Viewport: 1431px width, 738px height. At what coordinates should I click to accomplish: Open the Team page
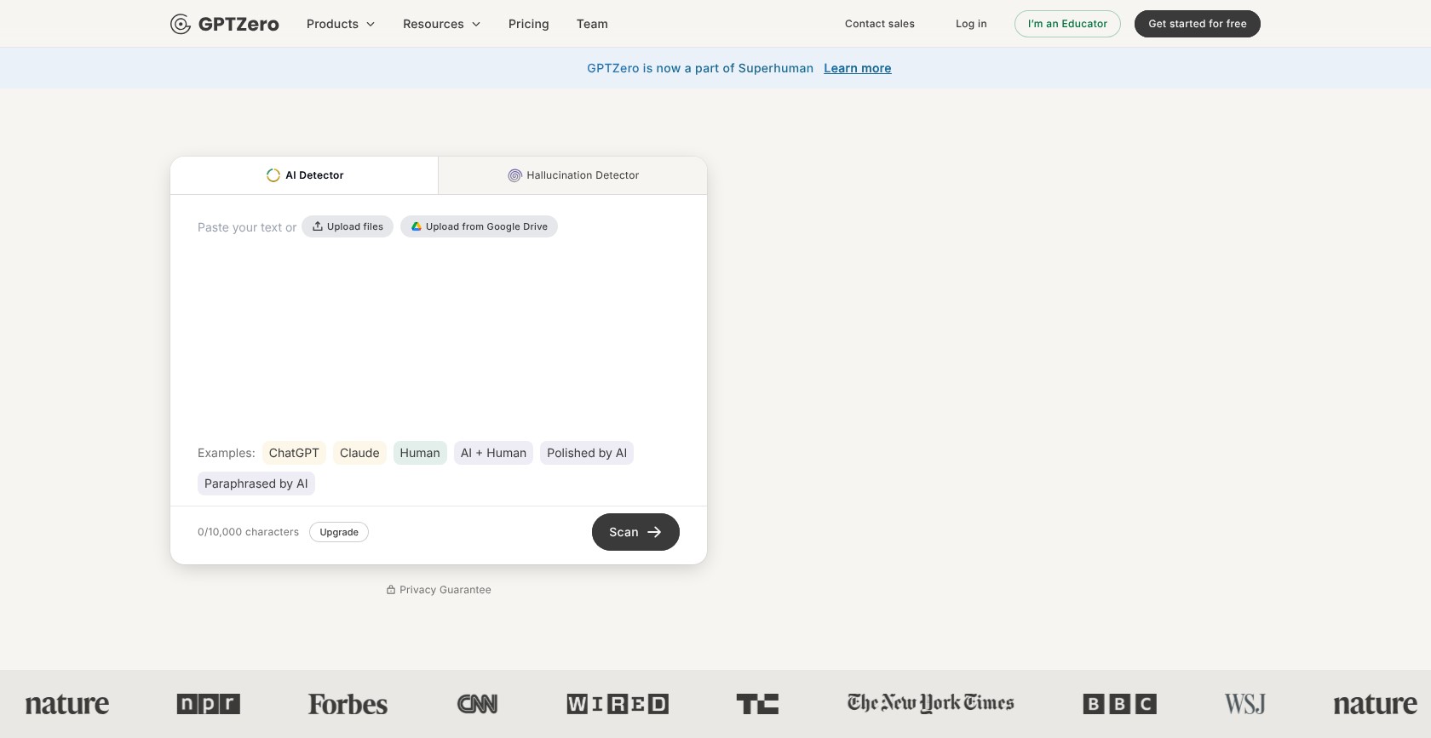coord(592,24)
